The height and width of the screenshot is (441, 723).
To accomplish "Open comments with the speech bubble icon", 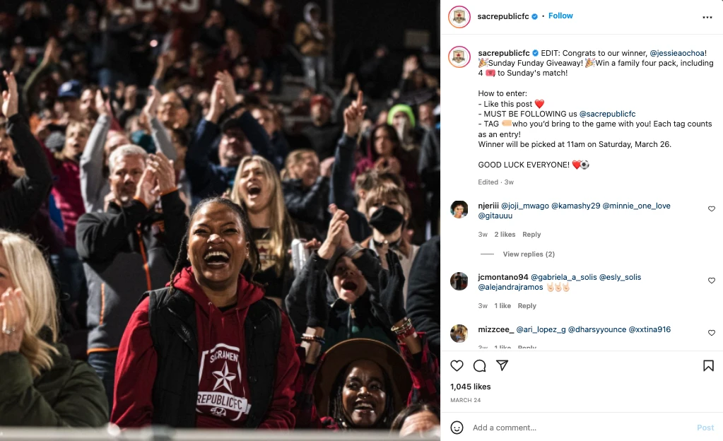I will coord(480,366).
